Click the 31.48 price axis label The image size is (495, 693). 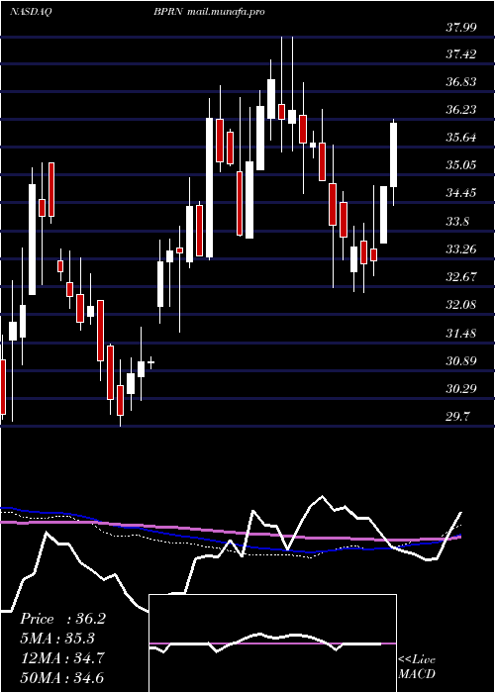[x=461, y=334]
